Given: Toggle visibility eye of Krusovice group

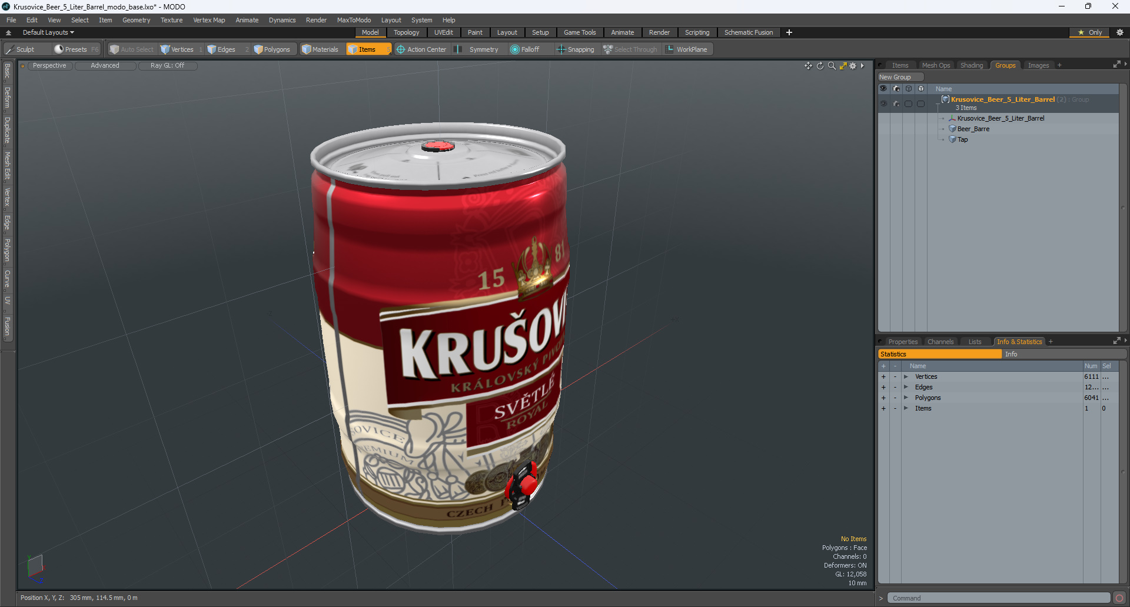Looking at the screenshot, I should (x=883, y=104).
